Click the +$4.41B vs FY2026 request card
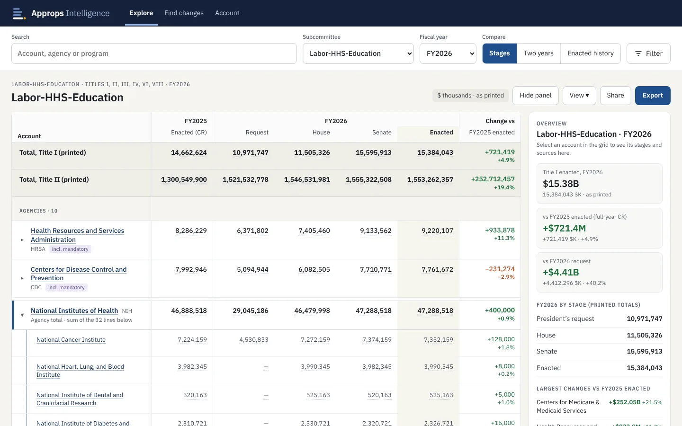Viewport: 682px width, 426px height. point(600,273)
